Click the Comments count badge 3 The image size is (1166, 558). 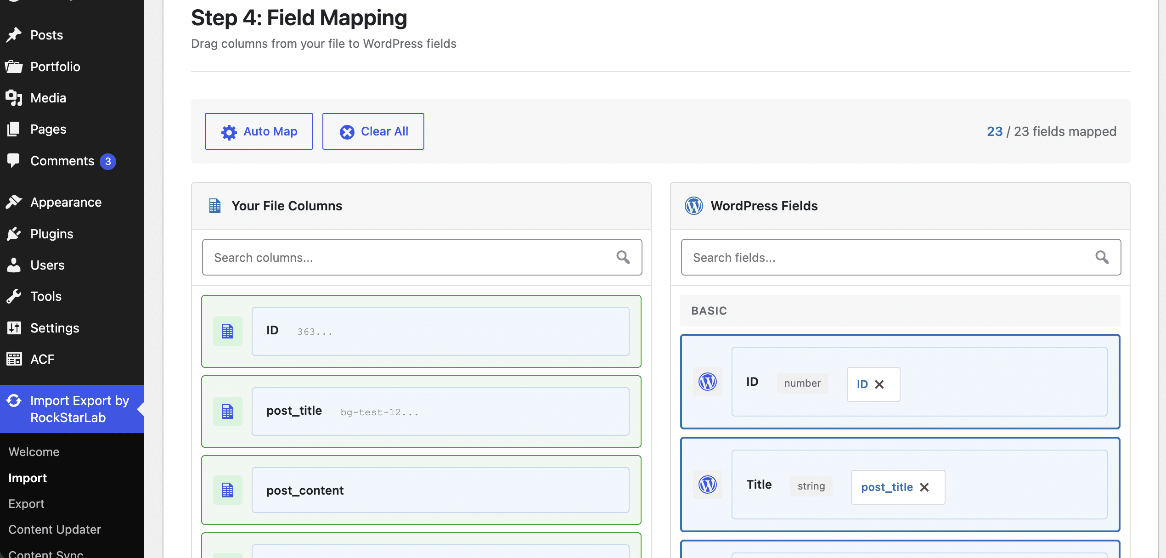coord(108,161)
